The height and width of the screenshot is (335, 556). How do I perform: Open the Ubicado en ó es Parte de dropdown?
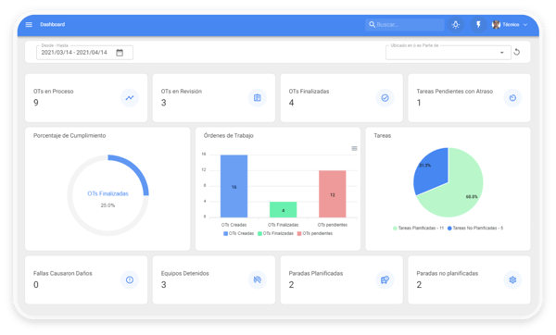pyautogui.click(x=449, y=53)
